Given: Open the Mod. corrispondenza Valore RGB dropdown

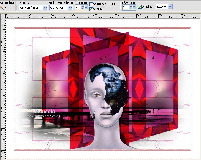Looking at the screenshot, I should 61,8.
